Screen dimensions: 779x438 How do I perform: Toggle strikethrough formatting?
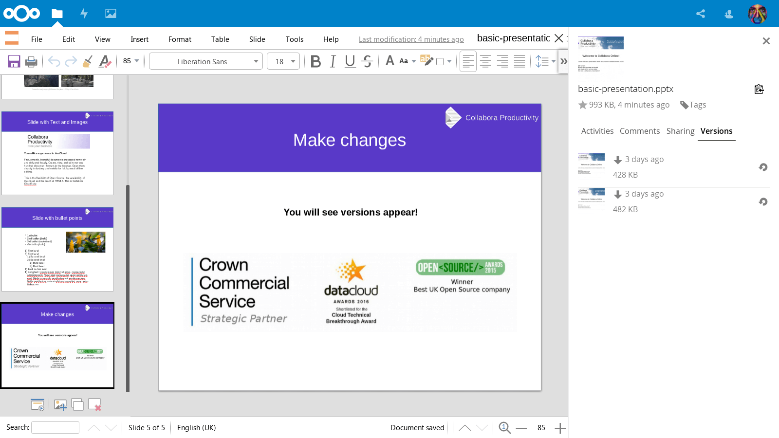pos(368,61)
